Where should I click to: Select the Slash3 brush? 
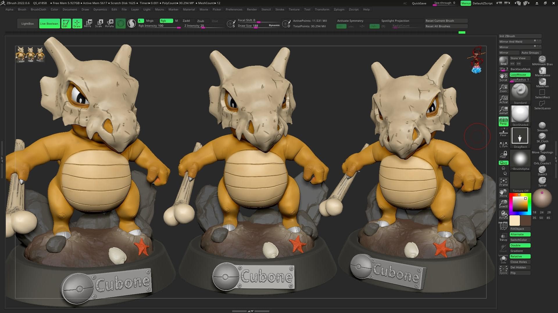click(x=542, y=171)
